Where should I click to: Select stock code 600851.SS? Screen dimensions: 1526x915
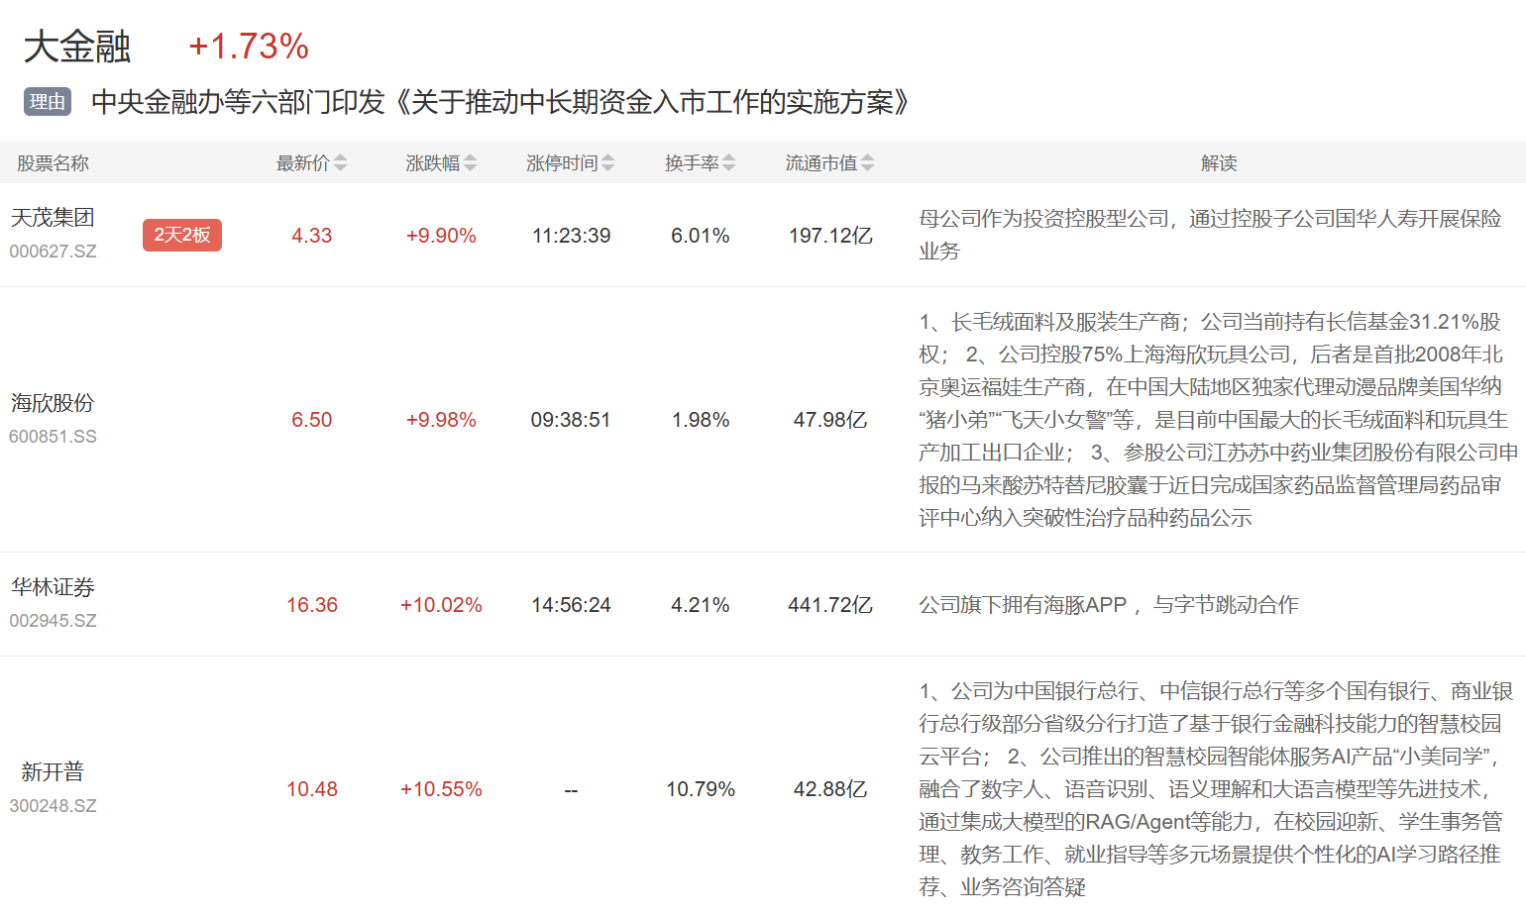pos(54,437)
